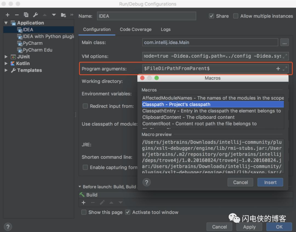Click the Templates wrench icon in the tree
The image size is (296, 232).
tap(13, 70)
